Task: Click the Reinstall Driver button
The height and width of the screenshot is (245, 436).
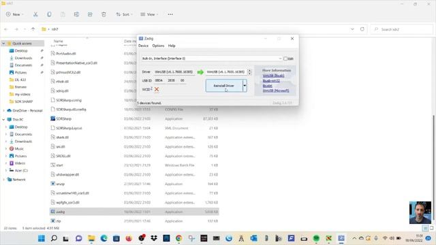Action: pyautogui.click(x=224, y=86)
